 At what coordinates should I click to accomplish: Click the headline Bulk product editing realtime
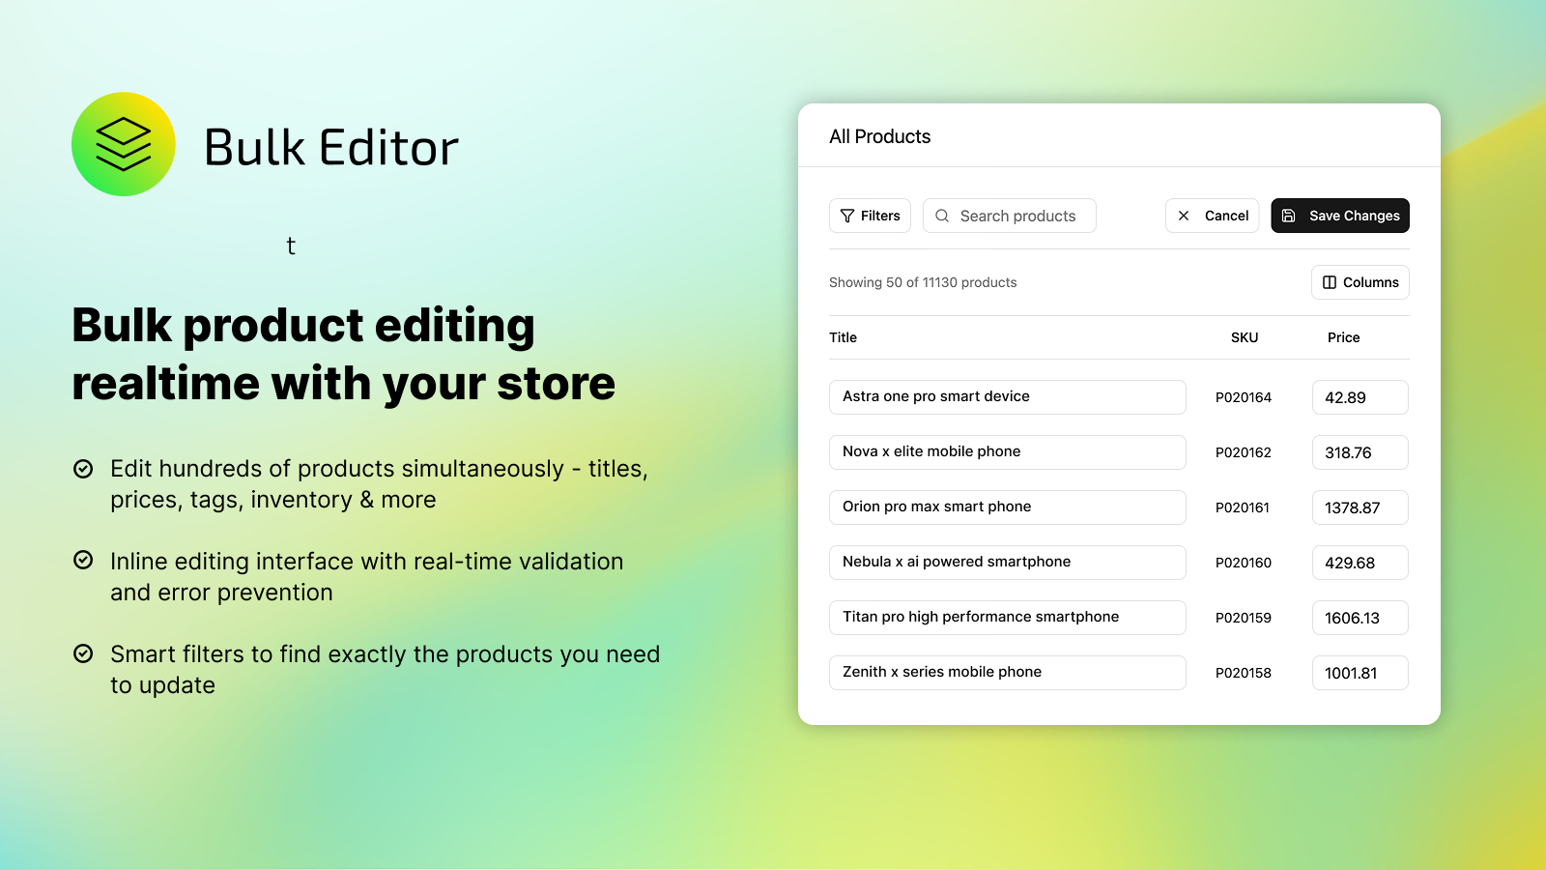343,354
